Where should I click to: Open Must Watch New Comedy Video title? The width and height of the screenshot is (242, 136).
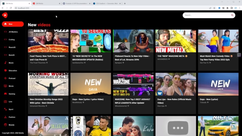216,58
